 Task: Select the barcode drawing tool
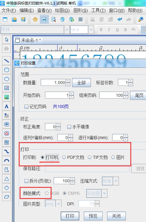(7, 124)
